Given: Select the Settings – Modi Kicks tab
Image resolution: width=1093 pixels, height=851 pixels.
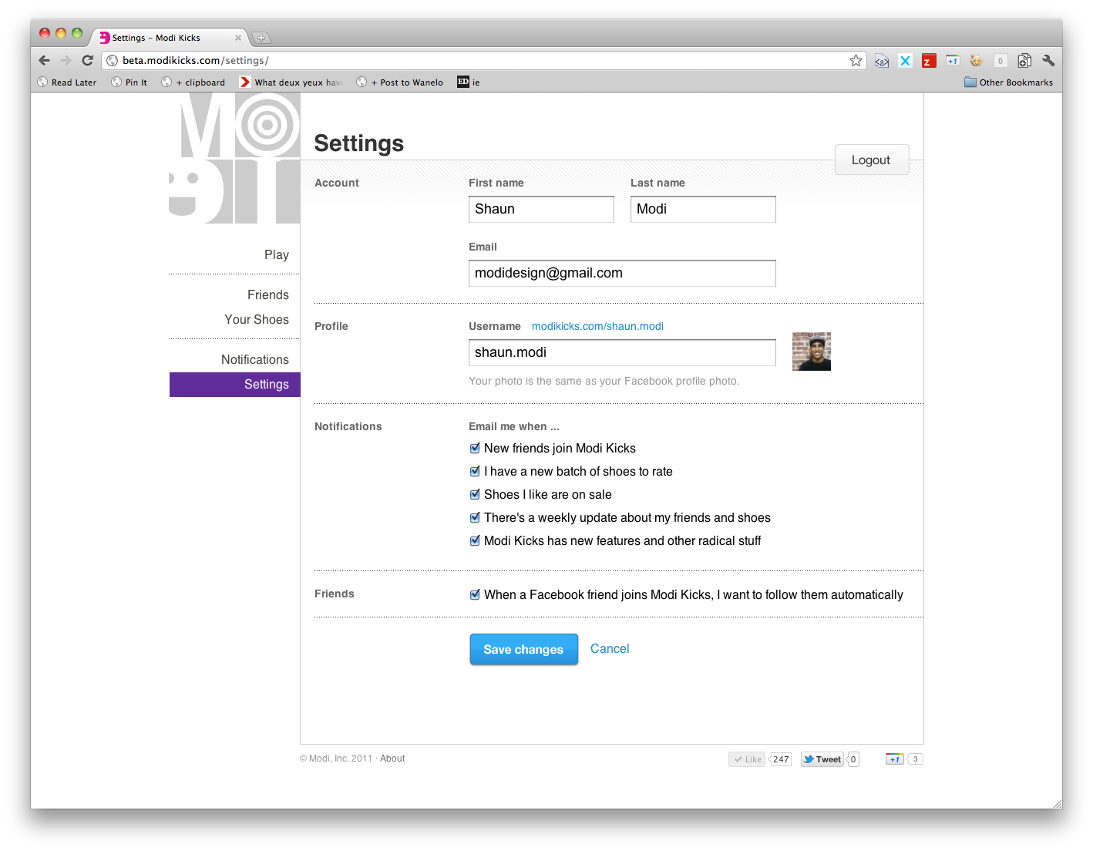Looking at the screenshot, I should 170,38.
